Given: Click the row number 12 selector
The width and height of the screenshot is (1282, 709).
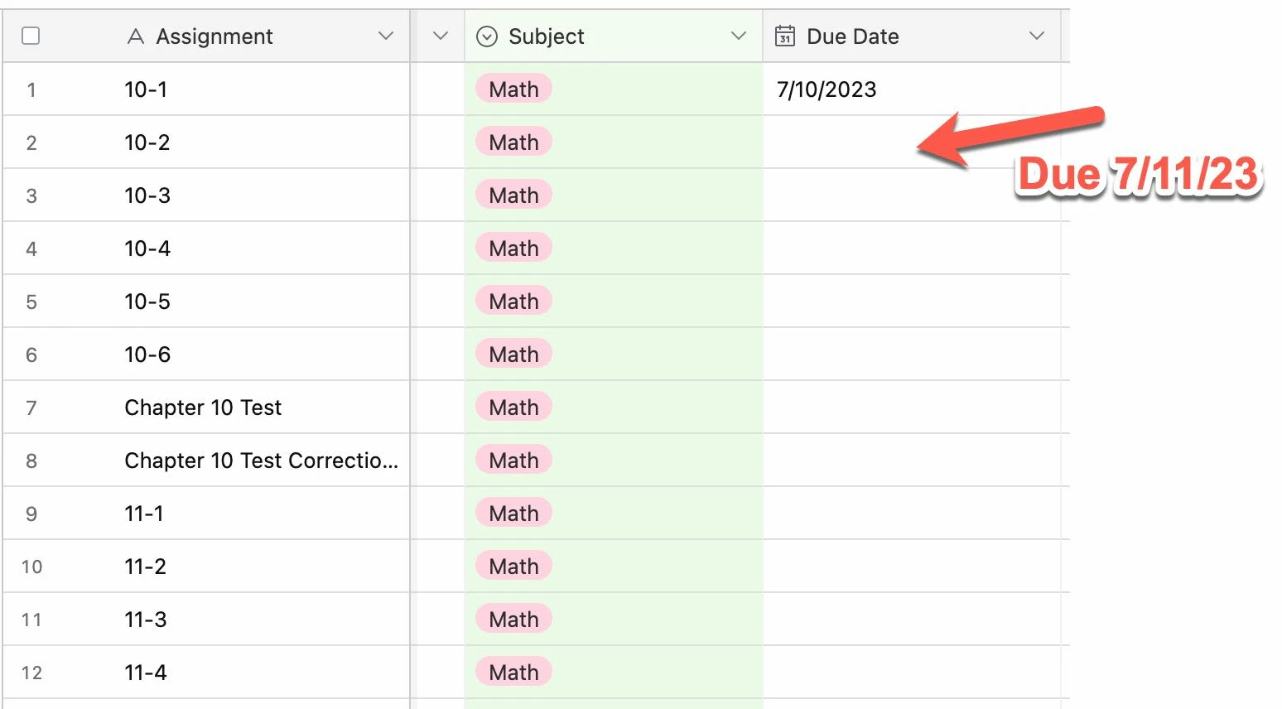Looking at the screenshot, I should click(x=31, y=673).
